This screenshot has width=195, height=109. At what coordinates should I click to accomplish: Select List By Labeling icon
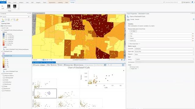click(17, 20)
